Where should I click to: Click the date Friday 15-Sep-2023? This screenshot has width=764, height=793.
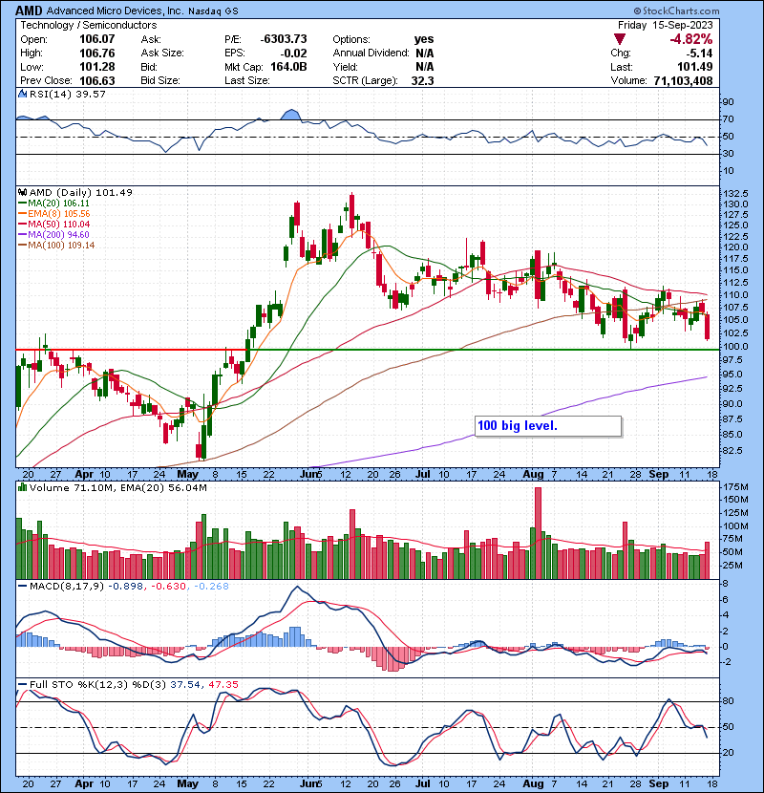[x=665, y=25]
